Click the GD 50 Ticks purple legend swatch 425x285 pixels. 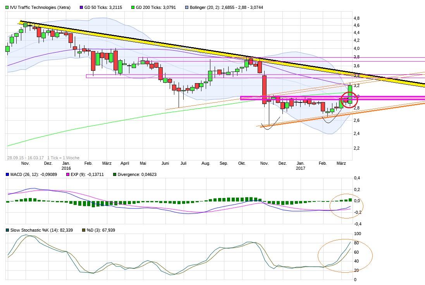81,8
